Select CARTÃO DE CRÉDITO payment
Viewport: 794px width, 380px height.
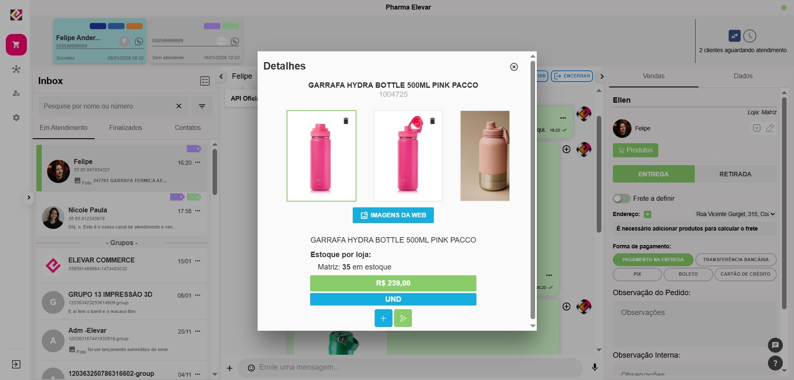coord(745,274)
